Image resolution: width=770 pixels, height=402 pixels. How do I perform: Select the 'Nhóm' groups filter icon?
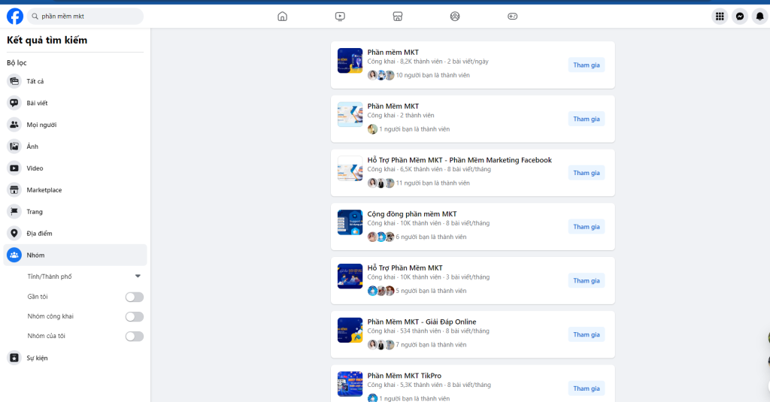click(x=14, y=255)
